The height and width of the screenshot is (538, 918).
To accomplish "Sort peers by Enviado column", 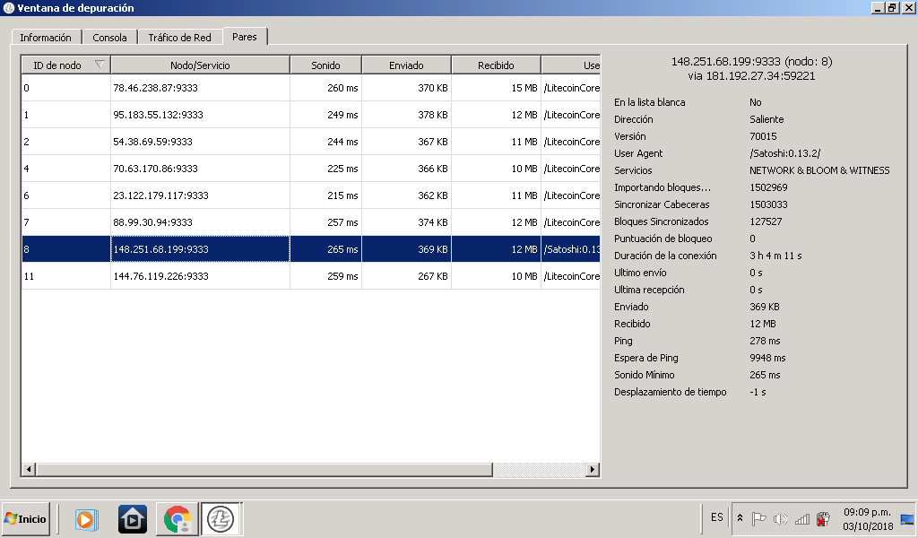I will [406, 65].
